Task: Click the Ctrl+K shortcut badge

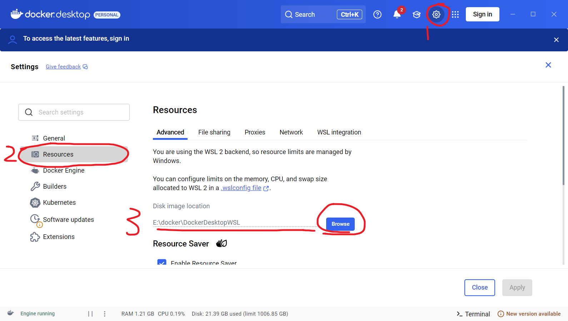Action: click(349, 15)
